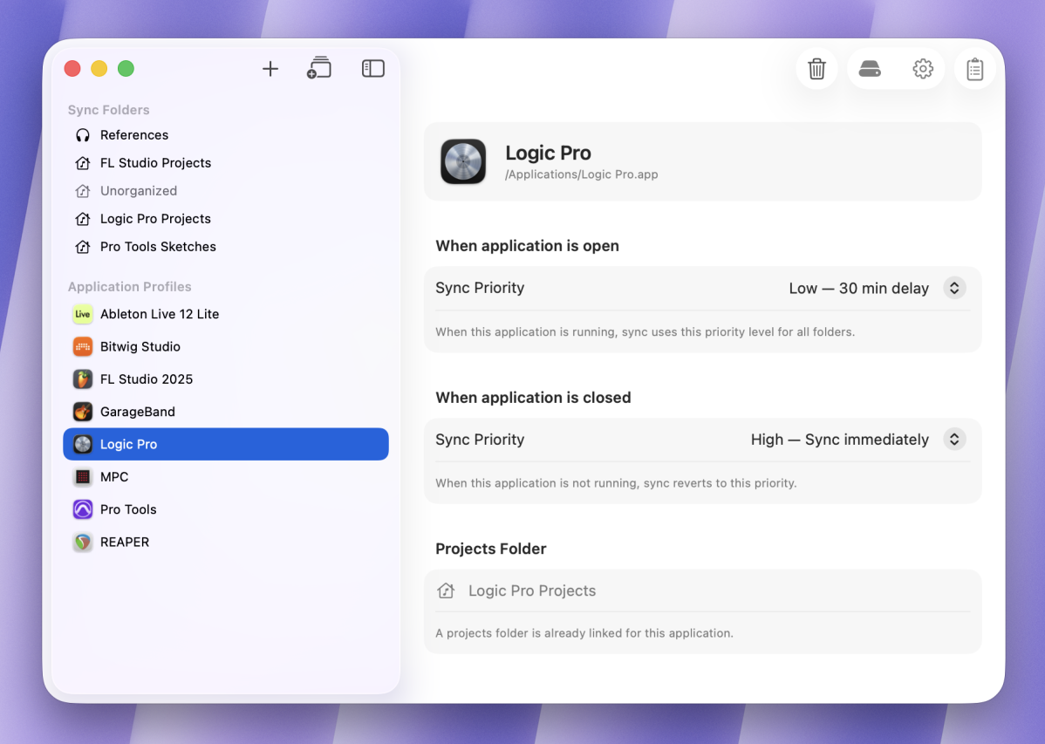Click the Ableton Live app icon

click(83, 314)
